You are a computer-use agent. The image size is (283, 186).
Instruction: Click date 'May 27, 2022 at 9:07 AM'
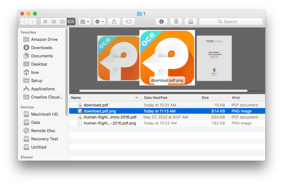(166, 117)
